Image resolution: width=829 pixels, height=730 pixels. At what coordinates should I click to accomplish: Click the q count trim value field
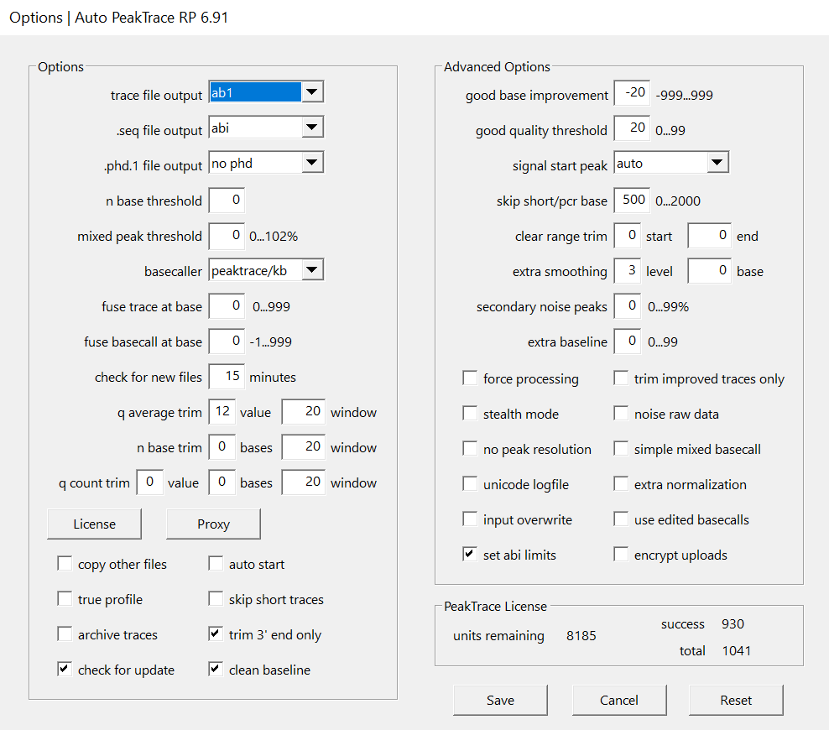[x=149, y=482]
